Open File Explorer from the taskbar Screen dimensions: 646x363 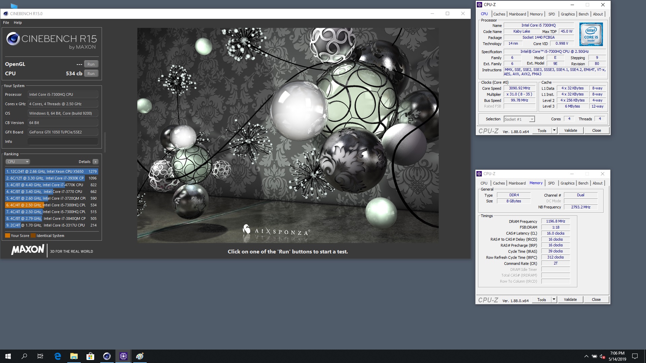[x=74, y=356]
